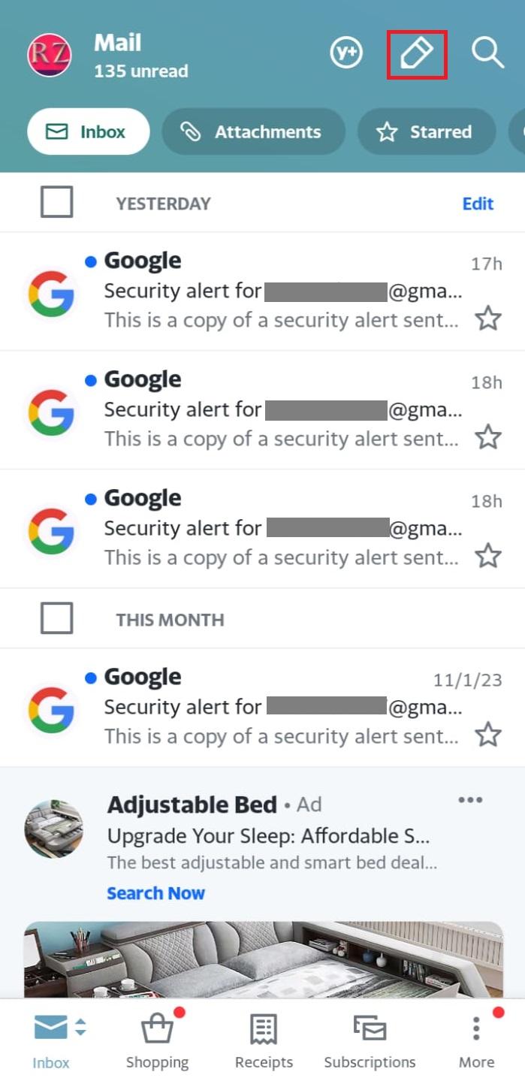Expand the Inbox folder switcher arrows

[x=80, y=1027]
